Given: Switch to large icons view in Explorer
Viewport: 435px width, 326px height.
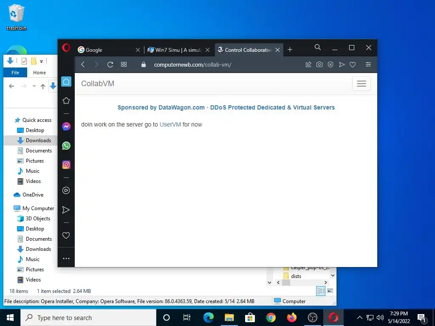Looking at the screenshot, I should click(330, 291).
